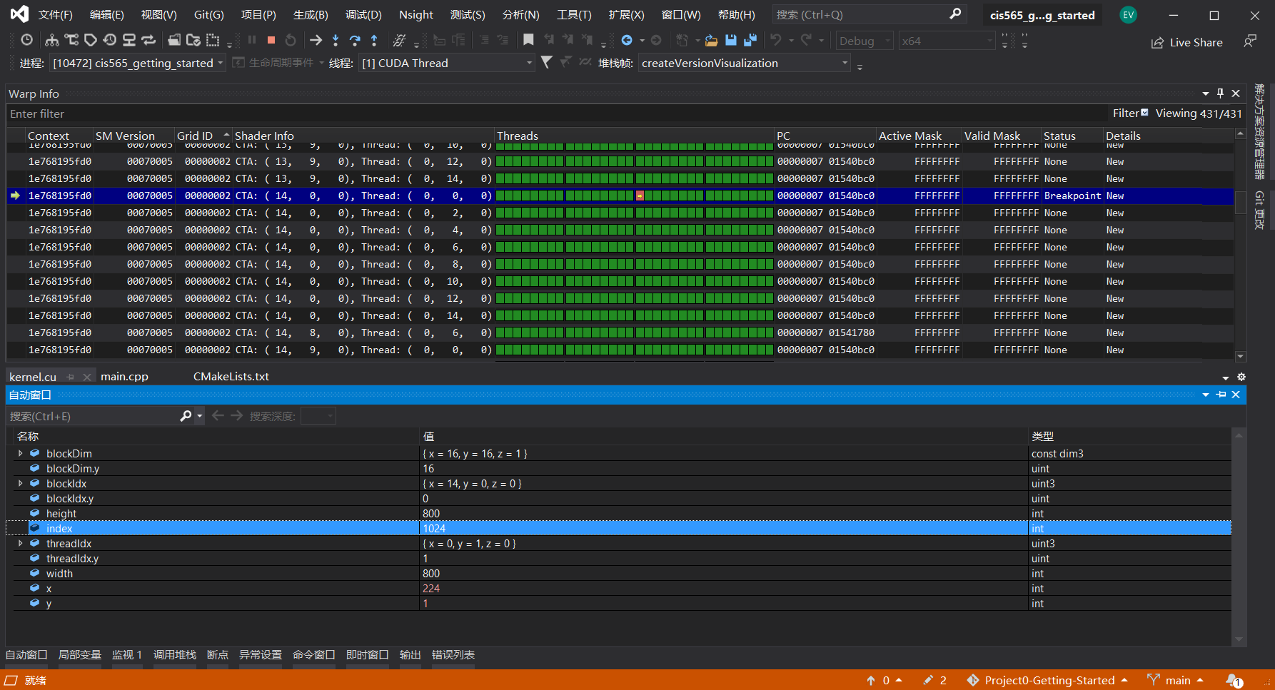Click the 搜索(Ctrl+E) variable search field
The height and width of the screenshot is (690, 1275).
(93, 416)
